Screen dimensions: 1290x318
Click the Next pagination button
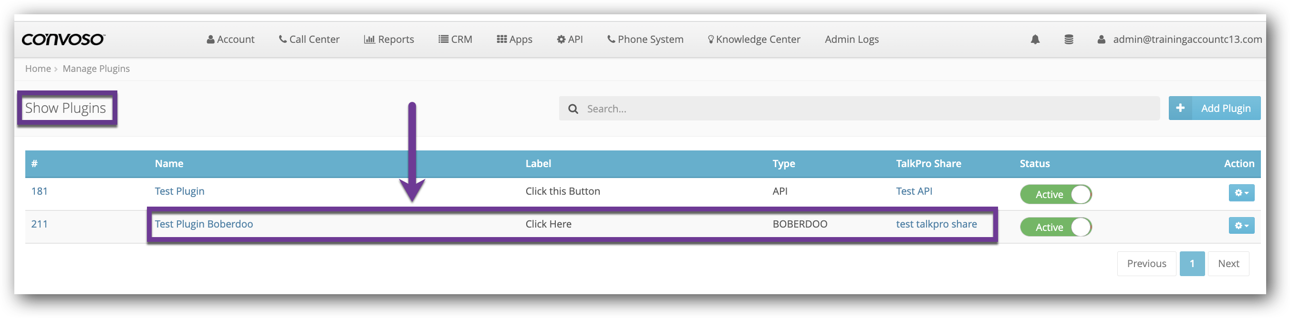[x=1228, y=264]
